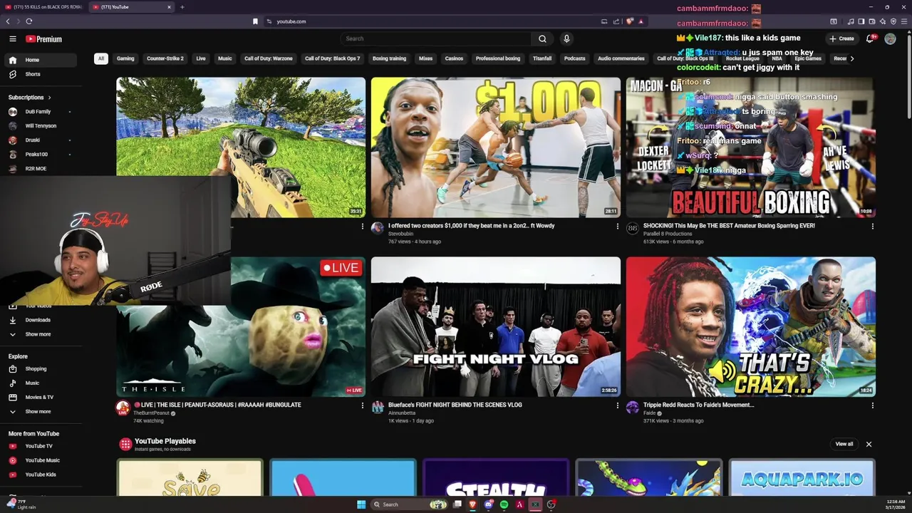Image resolution: width=912 pixels, height=513 pixels.
Task: Select the Titanfall filter chip
Action: (x=542, y=58)
